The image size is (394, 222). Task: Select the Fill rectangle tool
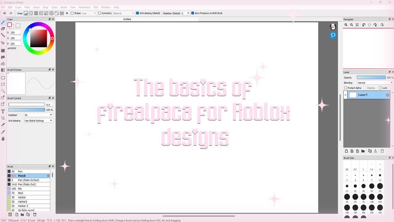[3, 51]
